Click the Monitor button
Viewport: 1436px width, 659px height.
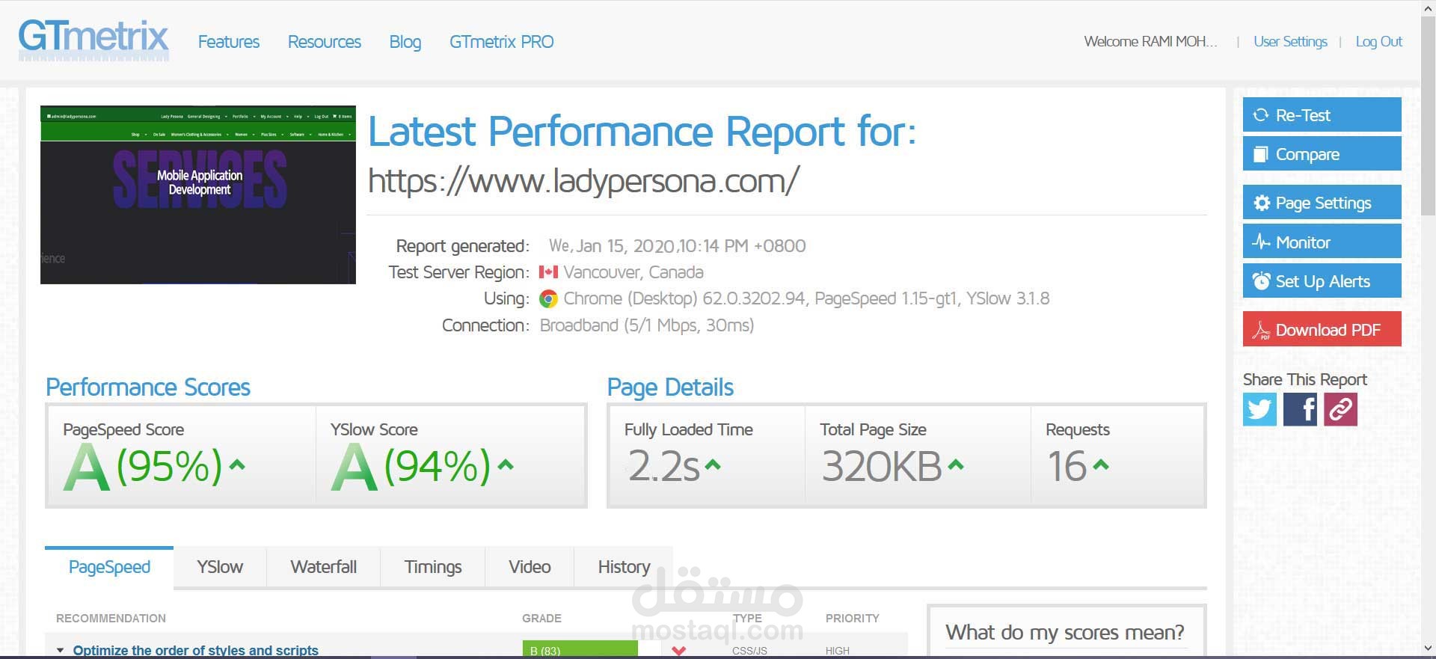click(x=1322, y=241)
